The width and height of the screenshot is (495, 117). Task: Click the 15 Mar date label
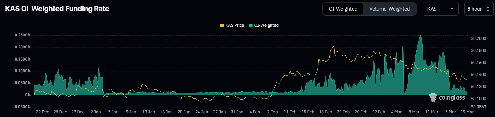[x=449, y=112]
